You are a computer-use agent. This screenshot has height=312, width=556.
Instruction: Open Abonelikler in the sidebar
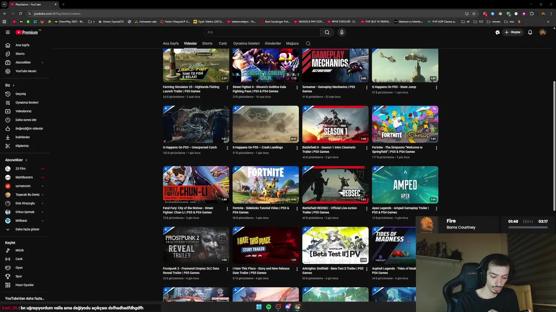(23, 62)
